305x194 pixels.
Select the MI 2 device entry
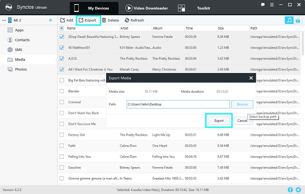point(17,20)
